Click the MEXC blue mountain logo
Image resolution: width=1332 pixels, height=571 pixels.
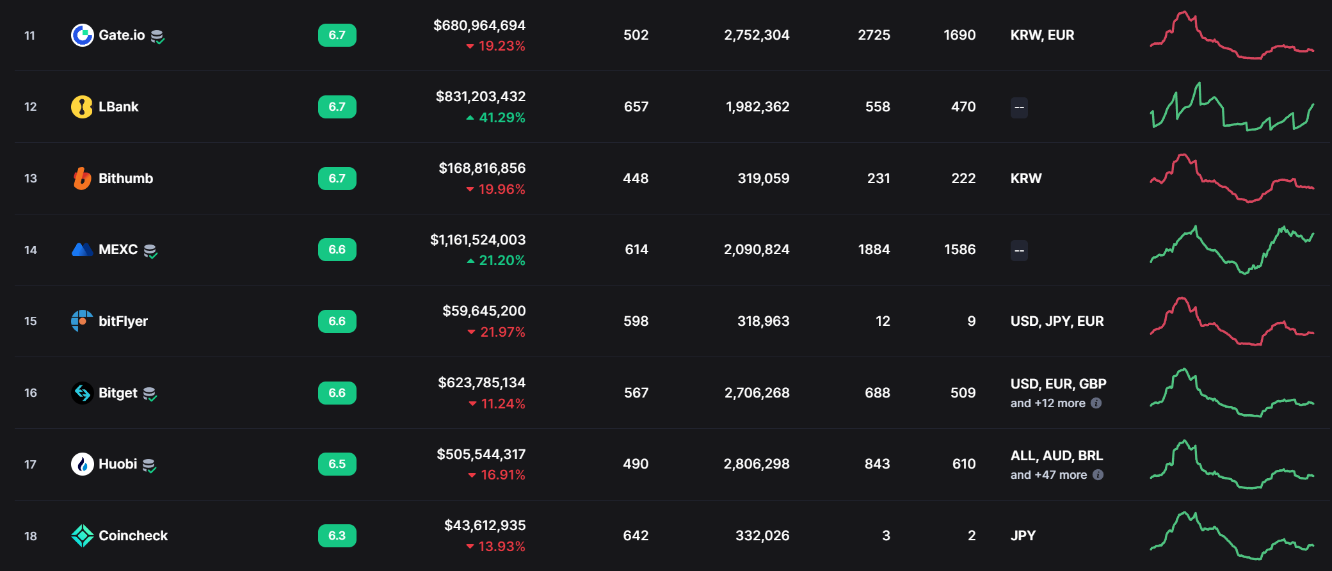[x=82, y=250]
